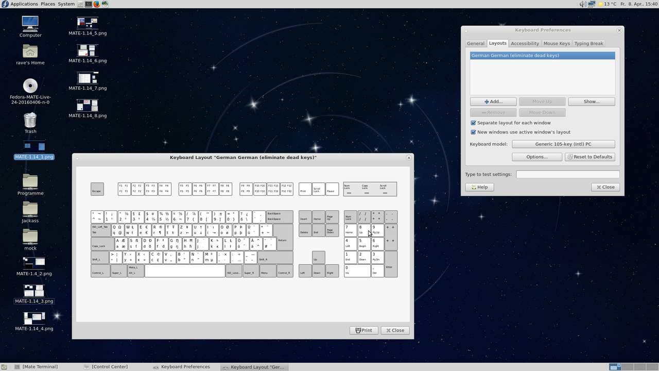Open the Computer desktop icon
The image size is (659, 371).
(x=30, y=24)
